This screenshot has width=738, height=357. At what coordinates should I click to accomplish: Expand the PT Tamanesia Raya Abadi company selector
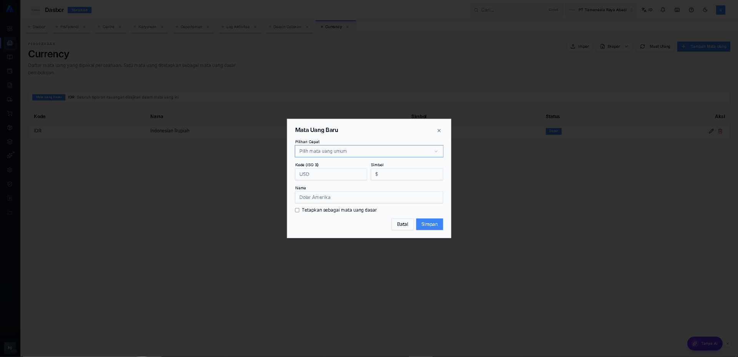(601, 10)
